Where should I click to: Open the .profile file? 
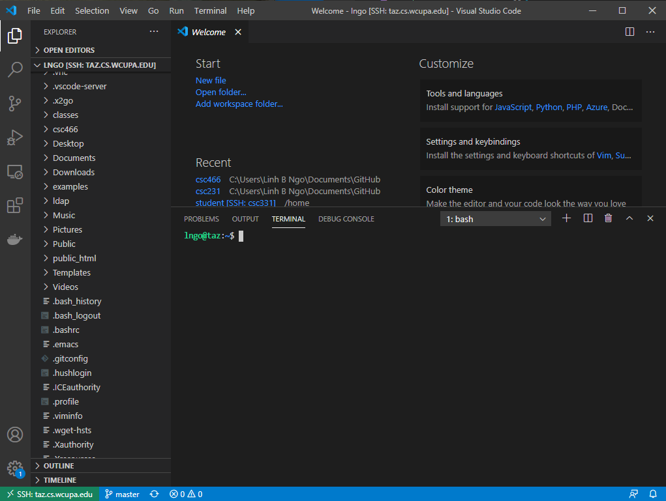(x=101, y=402)
